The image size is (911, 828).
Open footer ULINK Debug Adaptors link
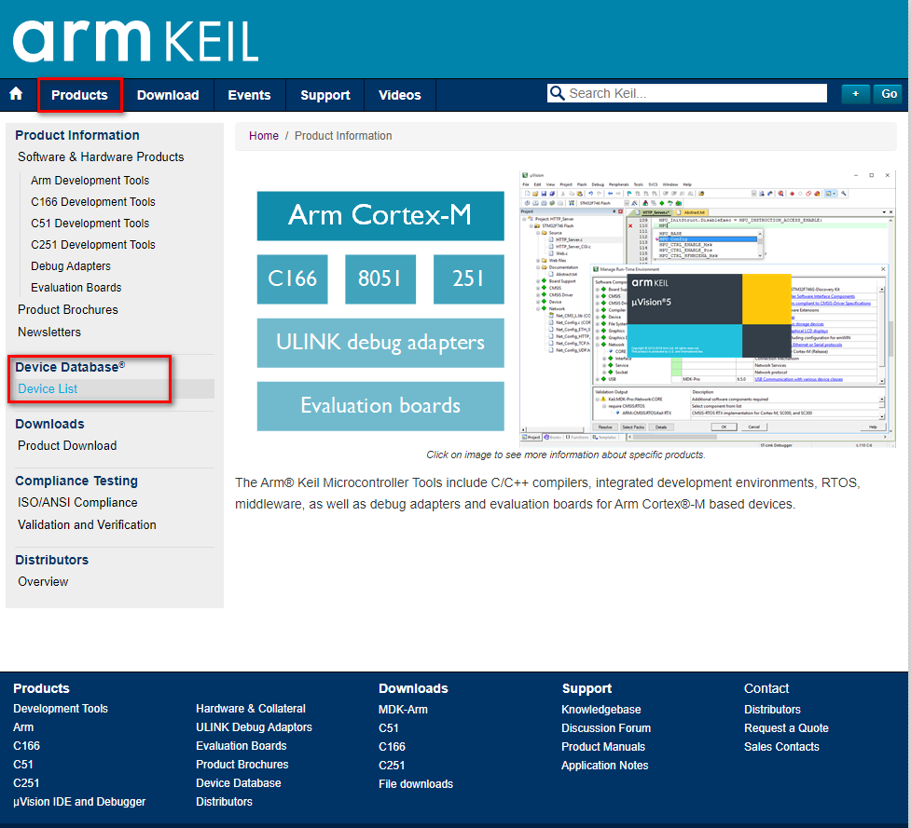coord(254,727)
